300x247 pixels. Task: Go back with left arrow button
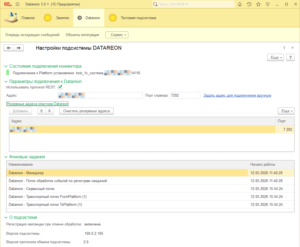click(x=9, y=48)
